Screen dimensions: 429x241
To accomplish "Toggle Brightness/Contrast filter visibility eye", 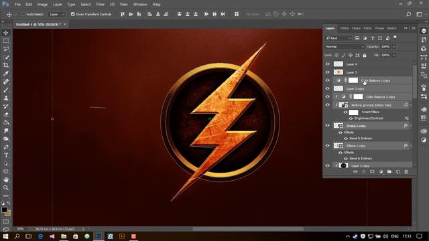I will pyautogui.click(x=351, y=118).
